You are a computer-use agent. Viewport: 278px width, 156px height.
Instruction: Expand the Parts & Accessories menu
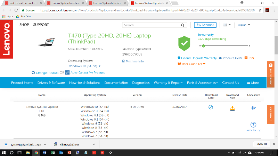pyautogui.click(x=202, y=83)
